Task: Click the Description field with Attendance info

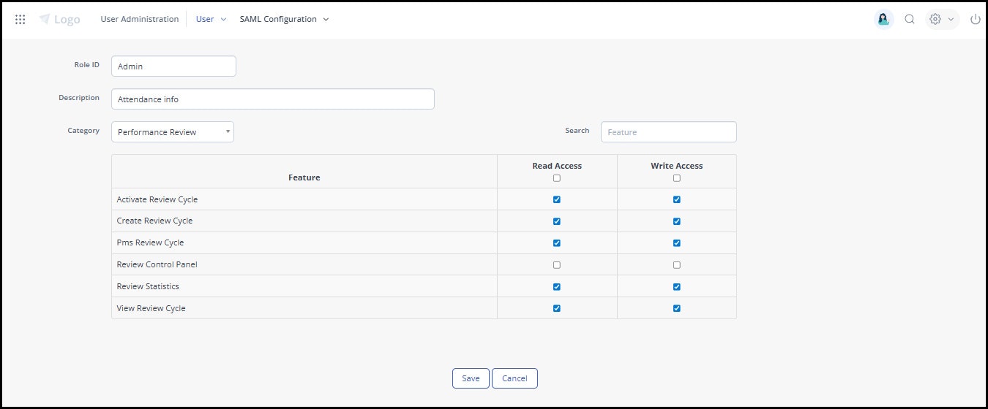Action: point(273,99)
